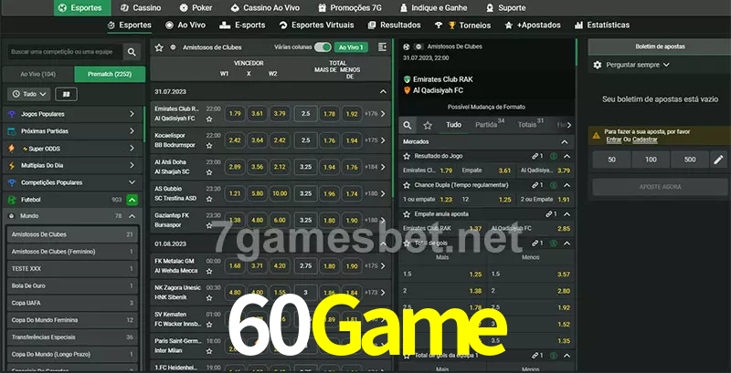Screen dimensions: 731x373
Task: Open the grid view icon next to Tudo
Action: (x=66, y=94)
